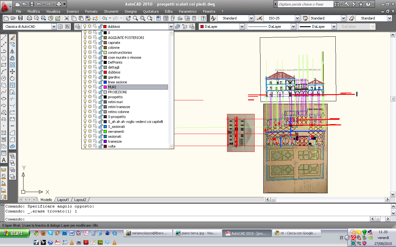This screenshot has height=247, width=396.
Task: Open Workspace Settings gear icon
Action: tap(61, 27)
